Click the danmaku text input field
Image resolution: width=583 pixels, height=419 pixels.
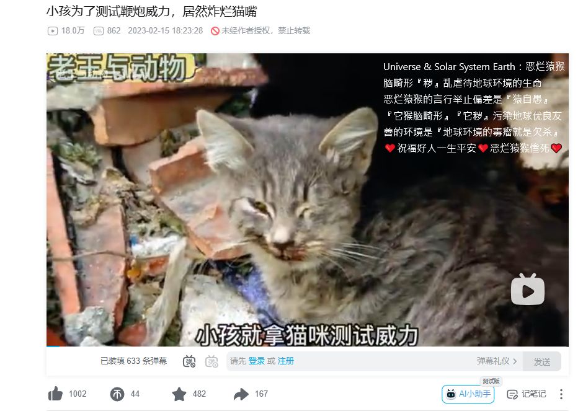coord(375,361)
